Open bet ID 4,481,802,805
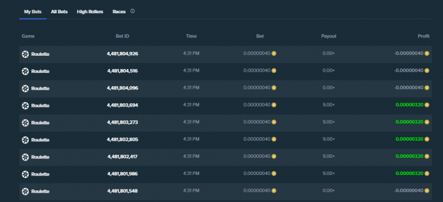443x202 pixels. (122, 140)
